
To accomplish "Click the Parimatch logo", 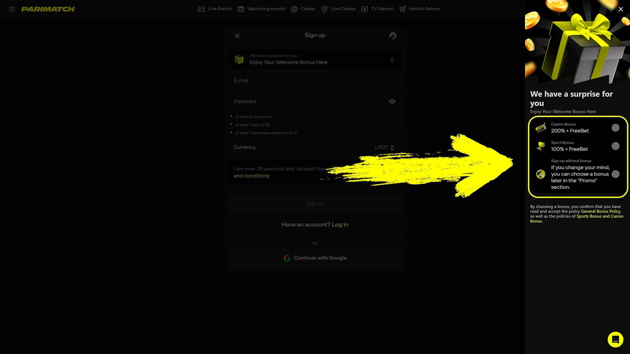I will (48, 9).
